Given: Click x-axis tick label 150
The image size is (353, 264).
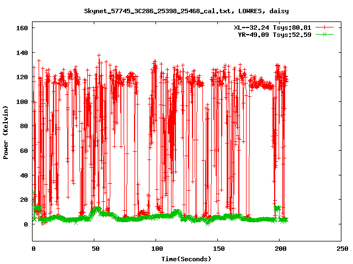Looking at the screenshot, I should 219,249.
